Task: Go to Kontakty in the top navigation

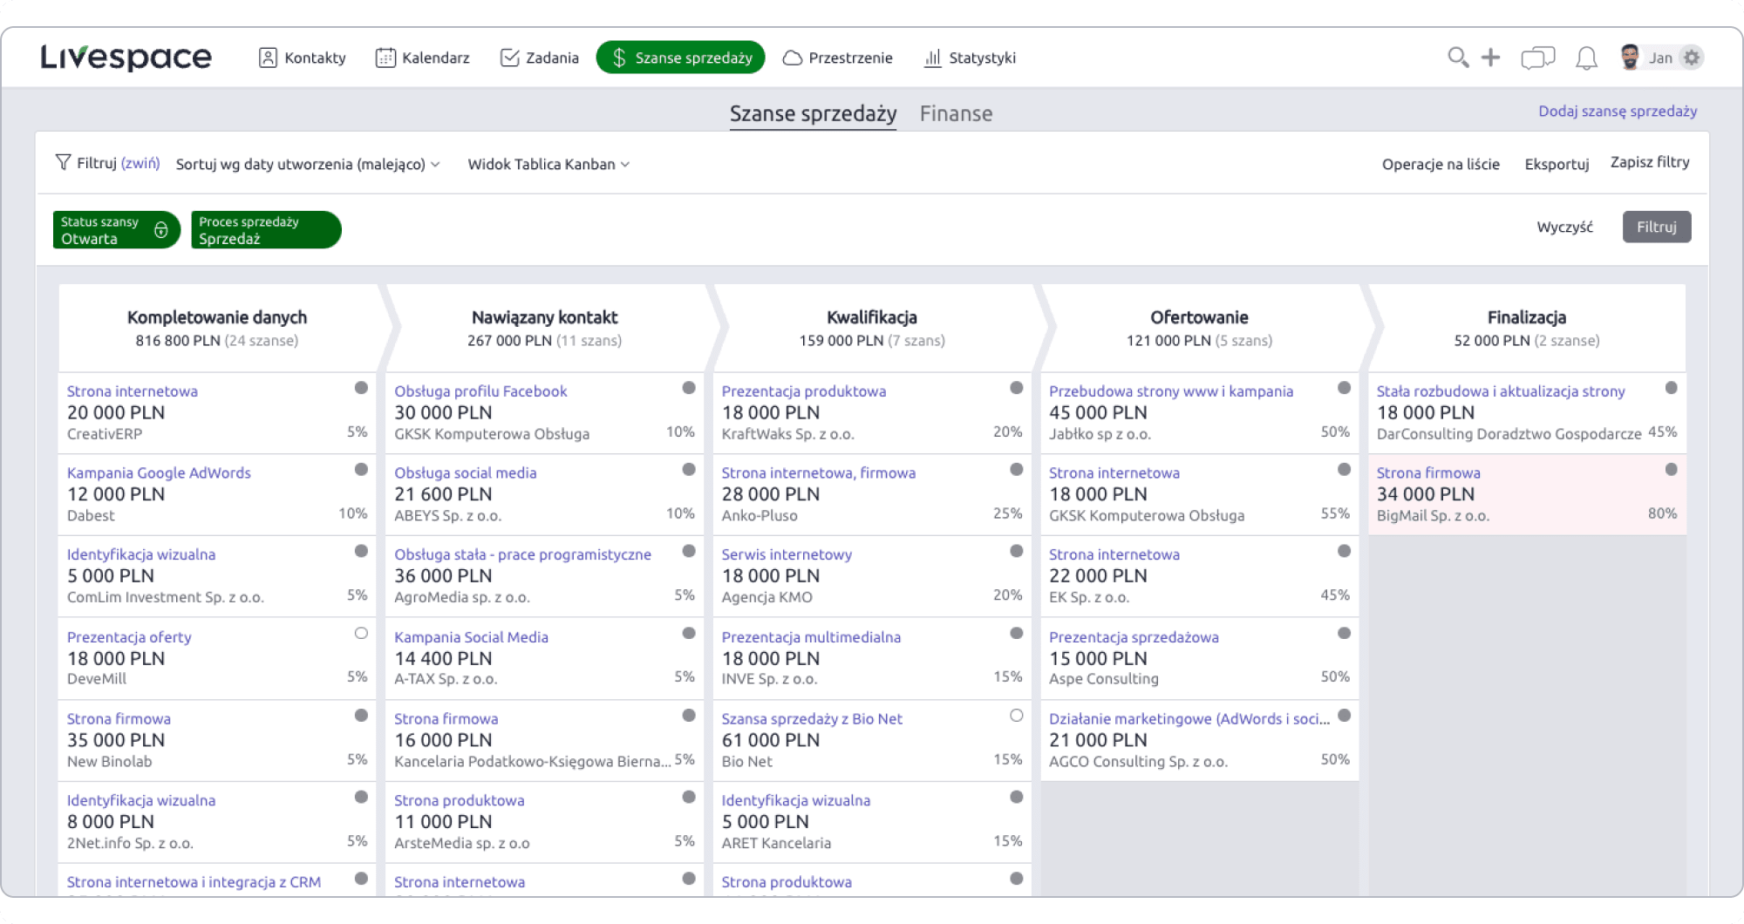Action: [303, 58]
